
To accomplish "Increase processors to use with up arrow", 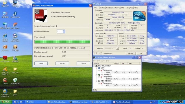I will [x=64, y=31].
